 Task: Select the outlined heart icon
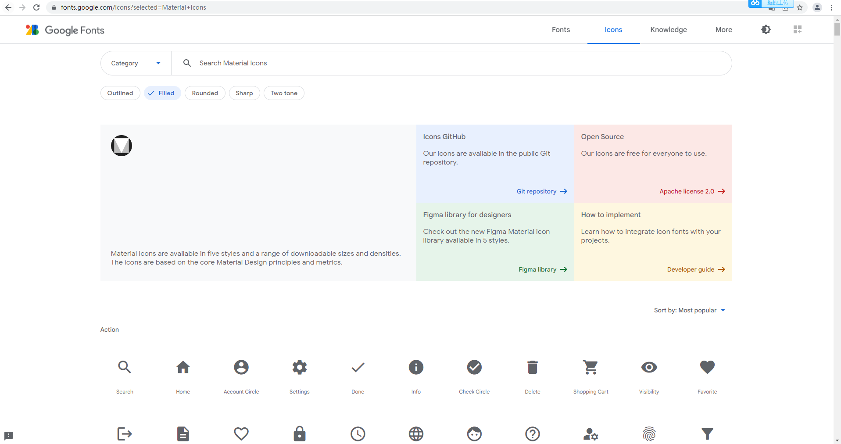[x=241, y=434]
